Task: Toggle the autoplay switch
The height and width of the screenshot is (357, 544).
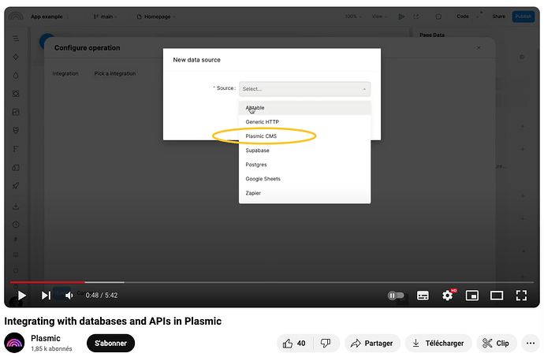Action: click(x=396, y=296)
